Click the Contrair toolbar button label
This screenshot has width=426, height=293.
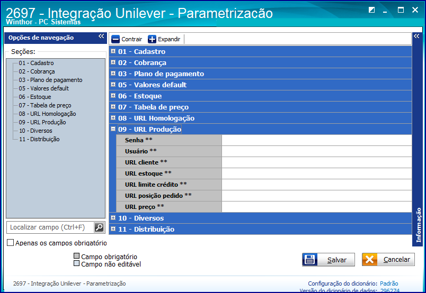[x=132, y=39]
